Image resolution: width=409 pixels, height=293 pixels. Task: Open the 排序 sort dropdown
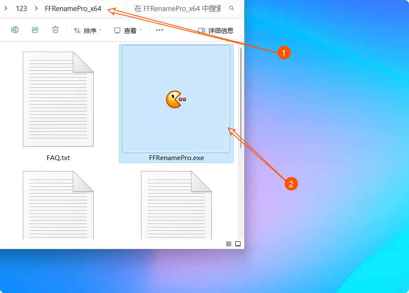click(x=88, y=30)
